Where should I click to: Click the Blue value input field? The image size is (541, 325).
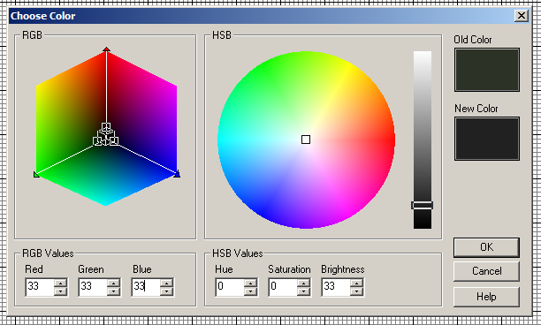146,286
